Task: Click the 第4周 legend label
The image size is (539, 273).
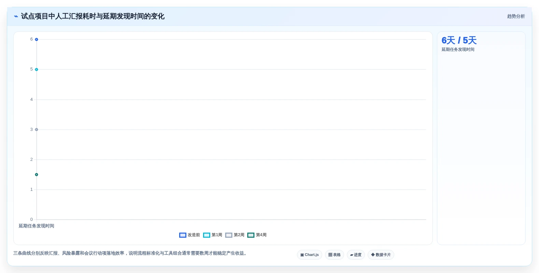Action: tap(261, 235)
